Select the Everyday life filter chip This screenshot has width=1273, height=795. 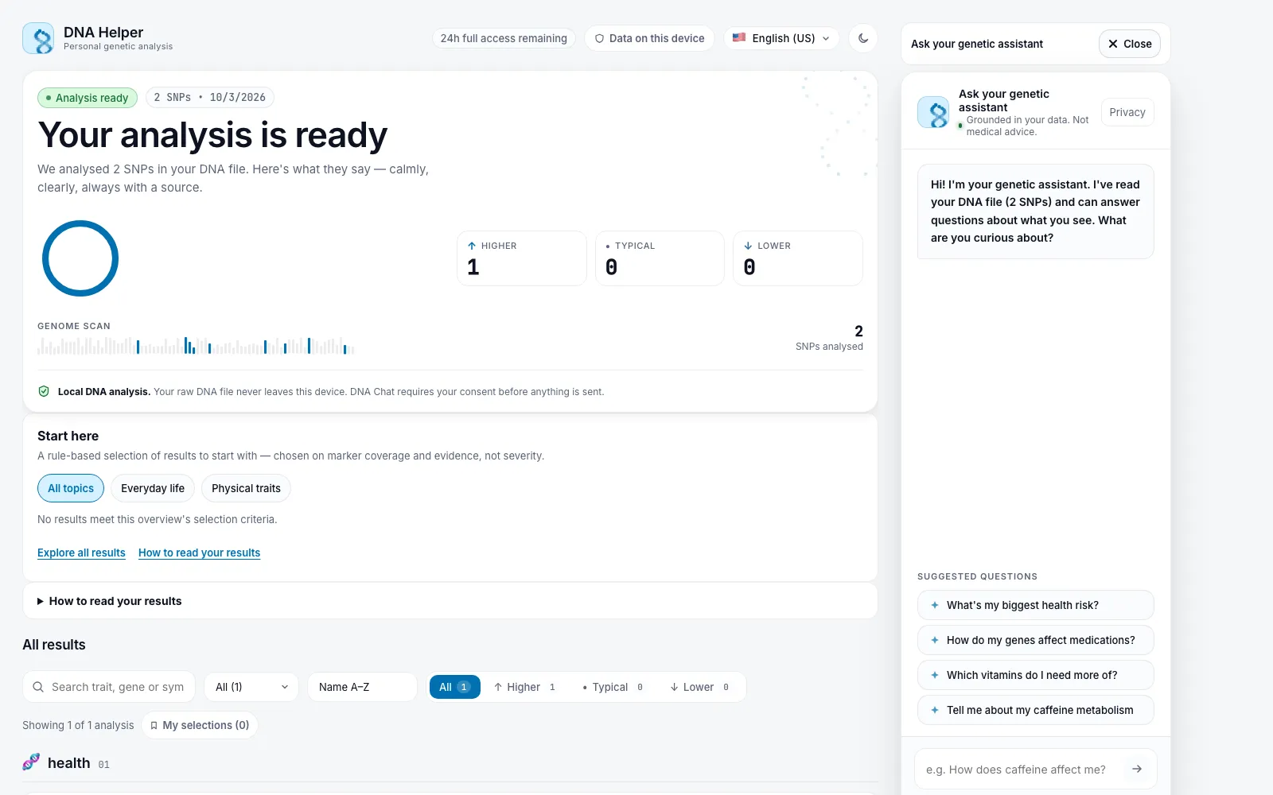tap(153, 488)
